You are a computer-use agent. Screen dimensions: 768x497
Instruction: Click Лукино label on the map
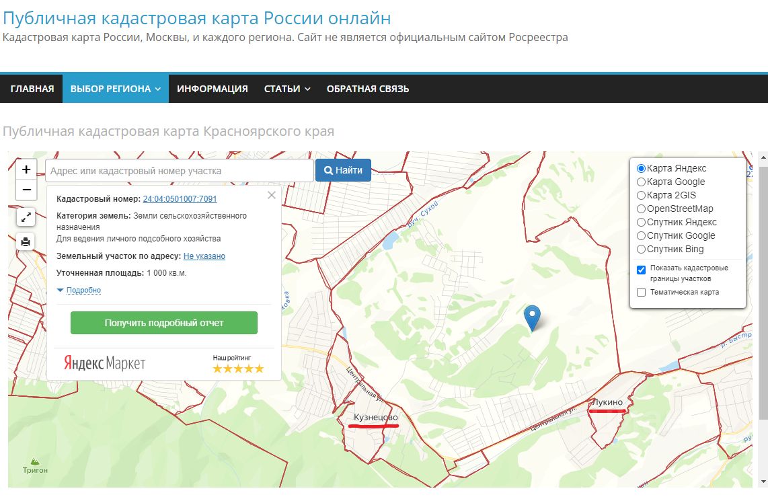[607, 402]
